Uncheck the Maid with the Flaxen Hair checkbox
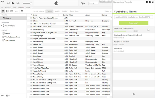Screen dimensions: 155x98 click(31, 27)
